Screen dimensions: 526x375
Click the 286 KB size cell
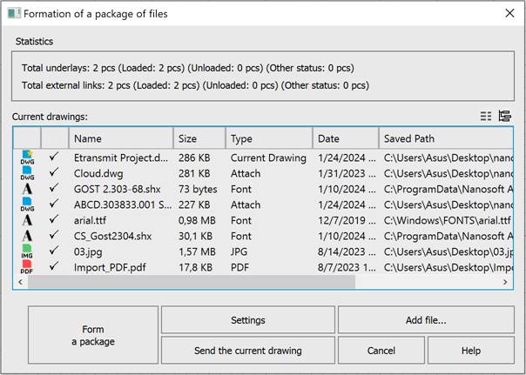pyautogui.click(x=194, y=157)
